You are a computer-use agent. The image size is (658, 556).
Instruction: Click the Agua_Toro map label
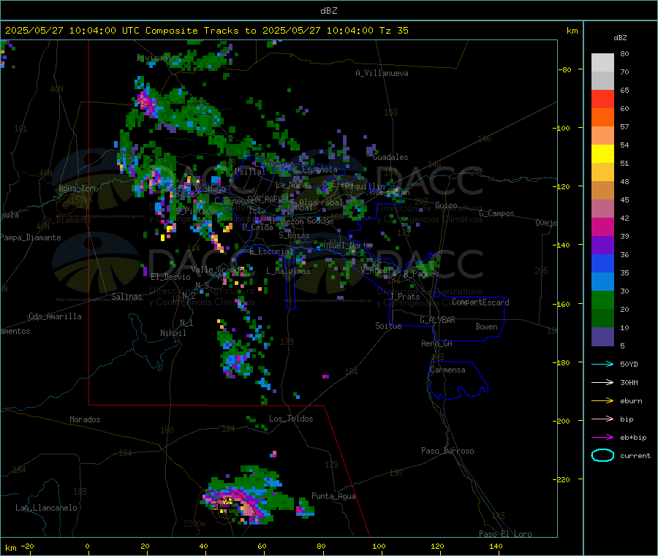[78, 188]
